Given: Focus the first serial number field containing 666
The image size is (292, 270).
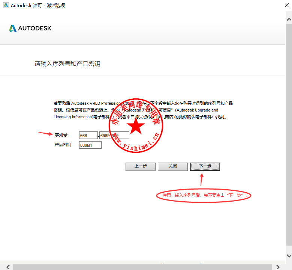Looking at the screenshot, I should click(88, 135).
